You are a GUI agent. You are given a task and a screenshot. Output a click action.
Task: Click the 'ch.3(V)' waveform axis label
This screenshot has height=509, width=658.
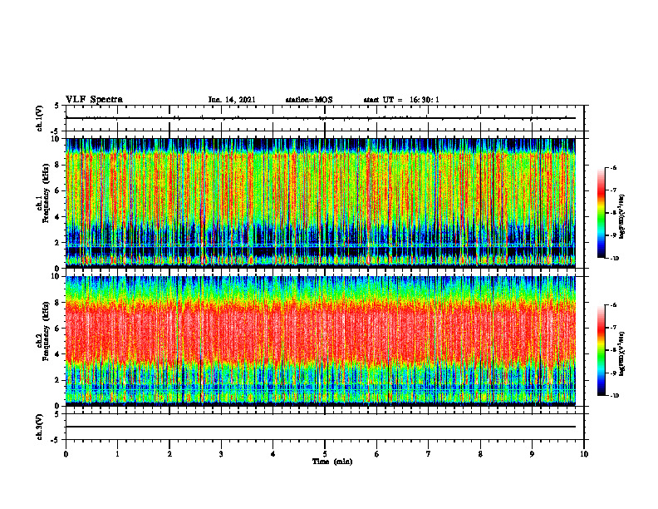click(x=40, y=427)
